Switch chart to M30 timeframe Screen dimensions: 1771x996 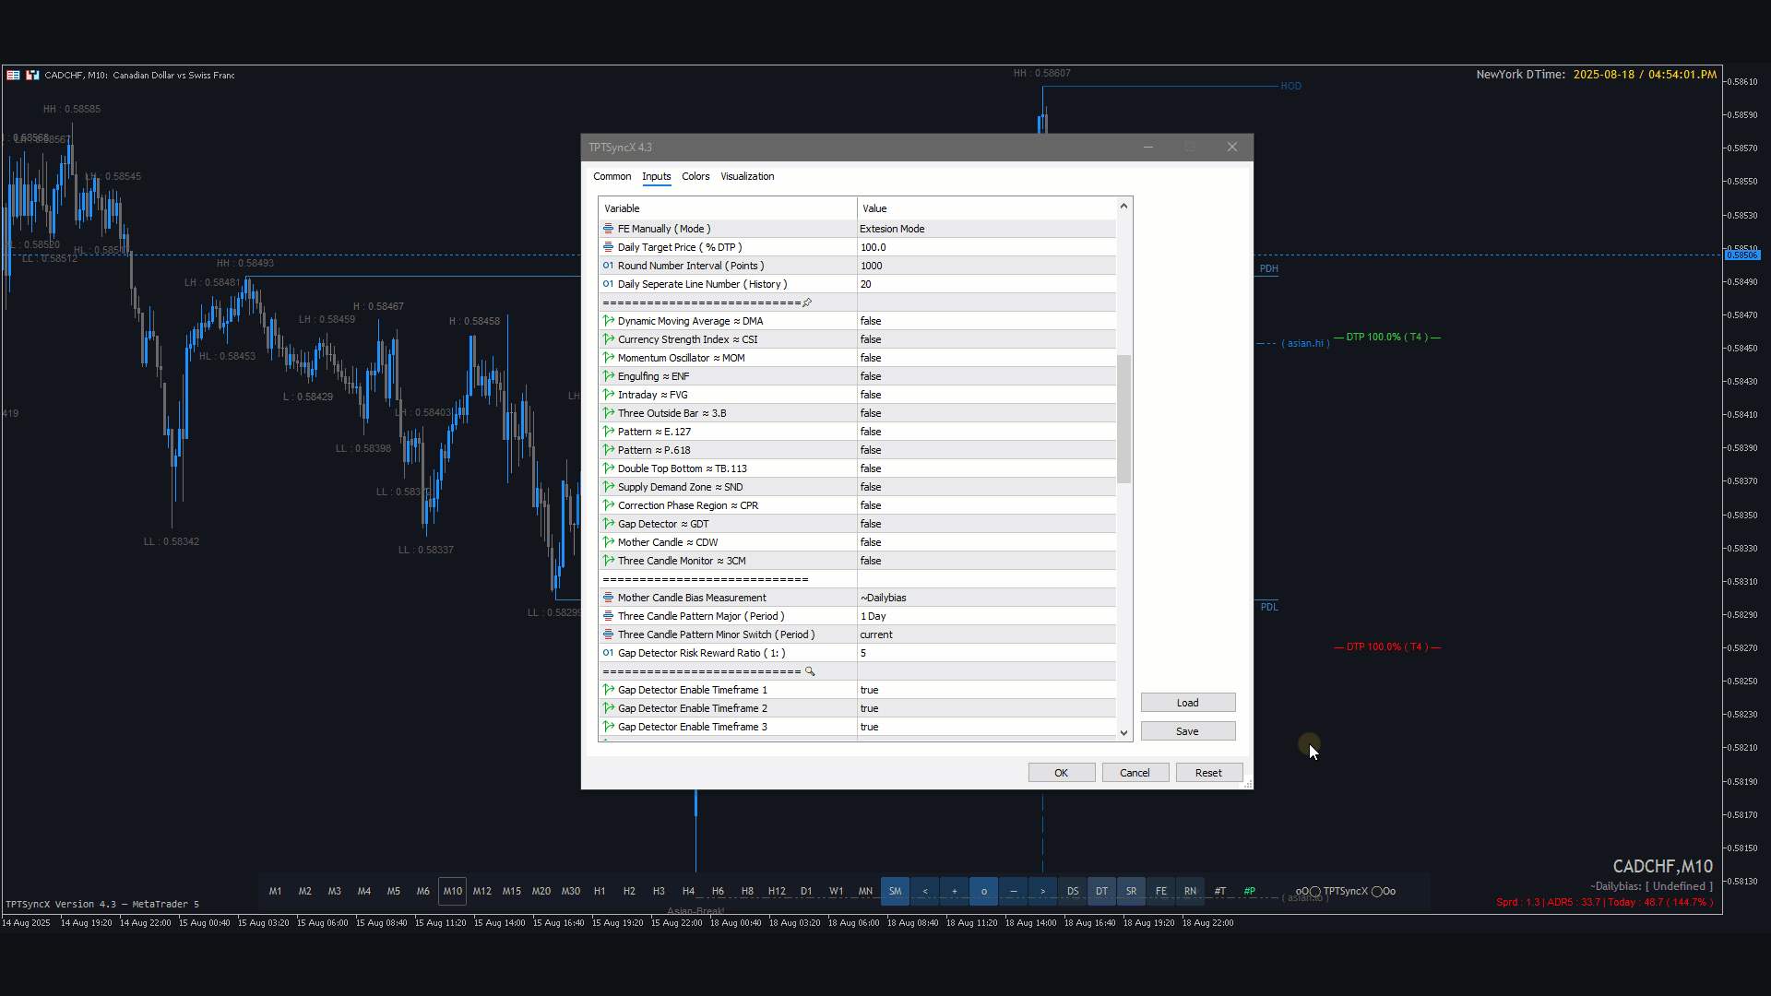point(570,891)
